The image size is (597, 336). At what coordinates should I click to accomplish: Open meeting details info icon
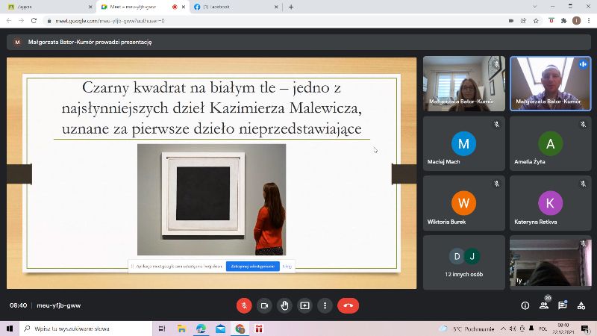point(525,305)
